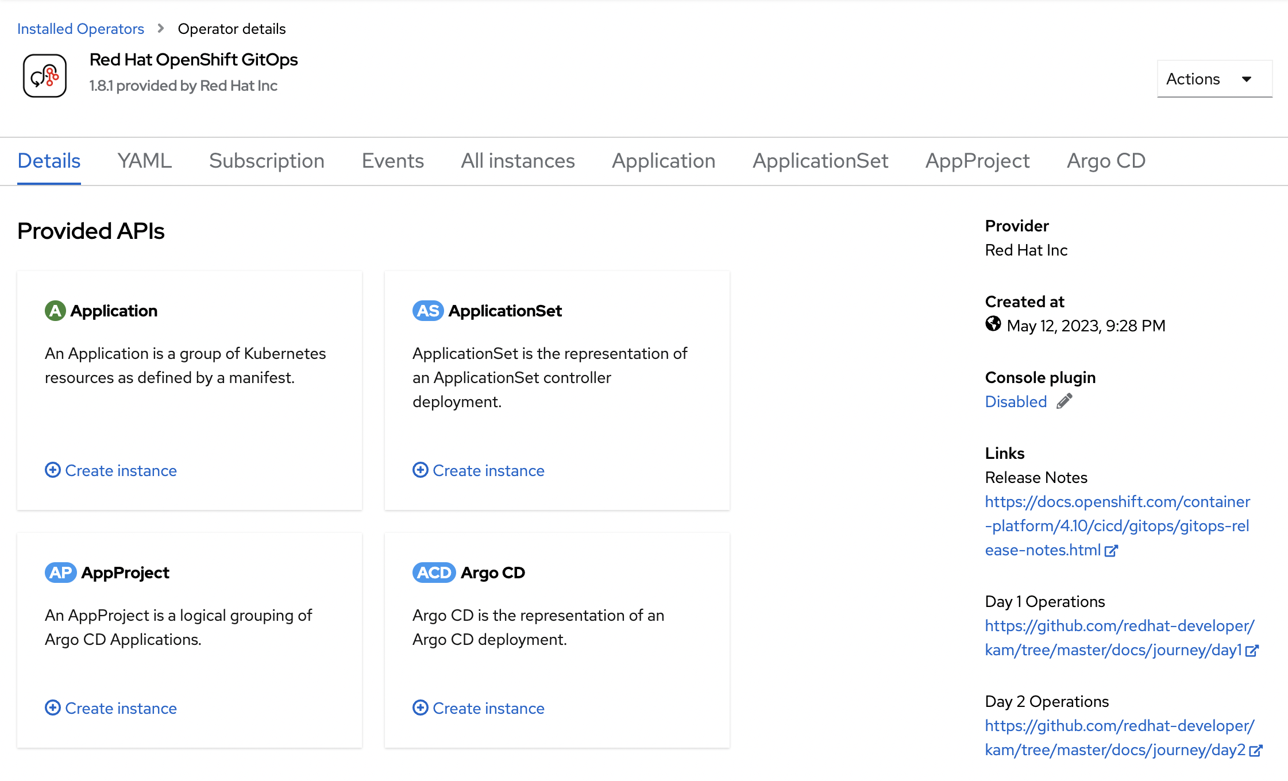Click the Disabled console plugin link

[1016, 401]
